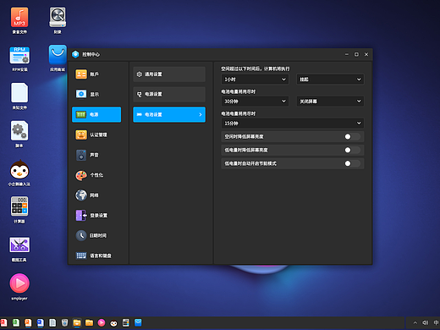This screenshot has width=440, height=330.
Task: Open the 声音 (Sound) settings category
Action: click(96, 155)
